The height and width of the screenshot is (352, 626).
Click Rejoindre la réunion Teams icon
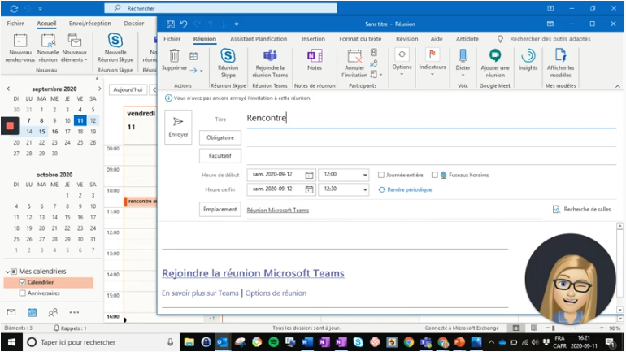(269, 56)
